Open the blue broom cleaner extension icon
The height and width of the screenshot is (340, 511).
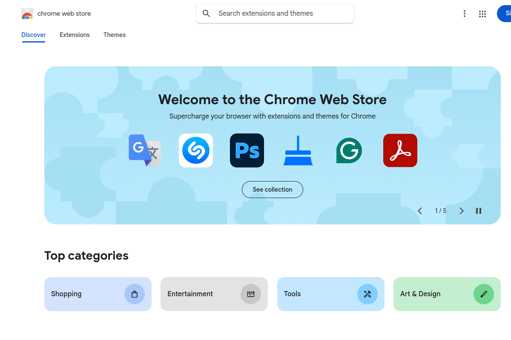click(298, 150)
